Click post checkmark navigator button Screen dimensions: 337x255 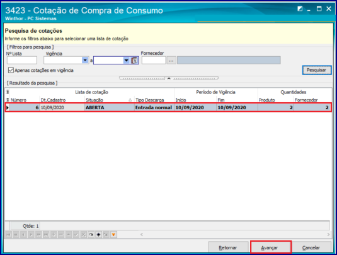pos(76,235)
